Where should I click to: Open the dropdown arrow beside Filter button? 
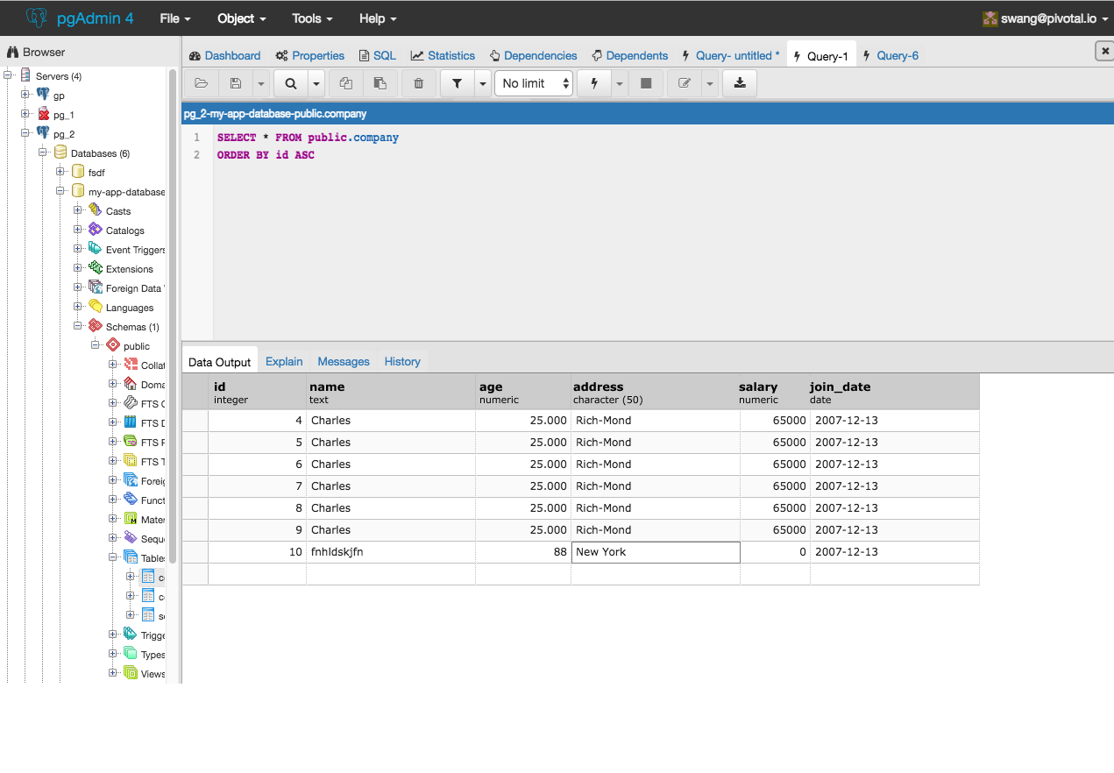(x=482, y=83)
